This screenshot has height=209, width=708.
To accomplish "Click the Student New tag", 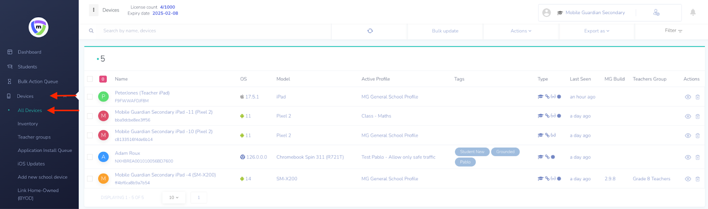I will [472, 152].
